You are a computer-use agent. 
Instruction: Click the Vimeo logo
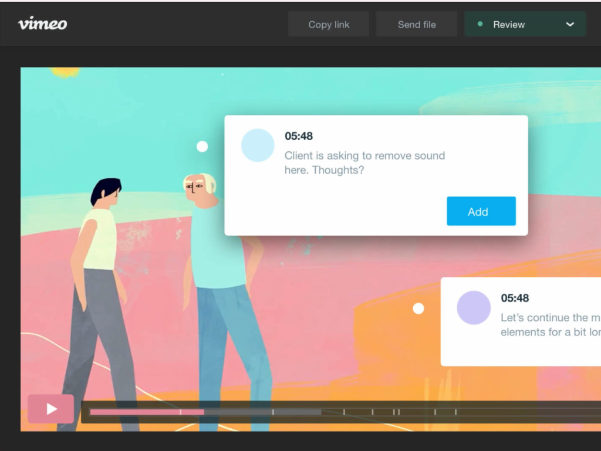42,24
